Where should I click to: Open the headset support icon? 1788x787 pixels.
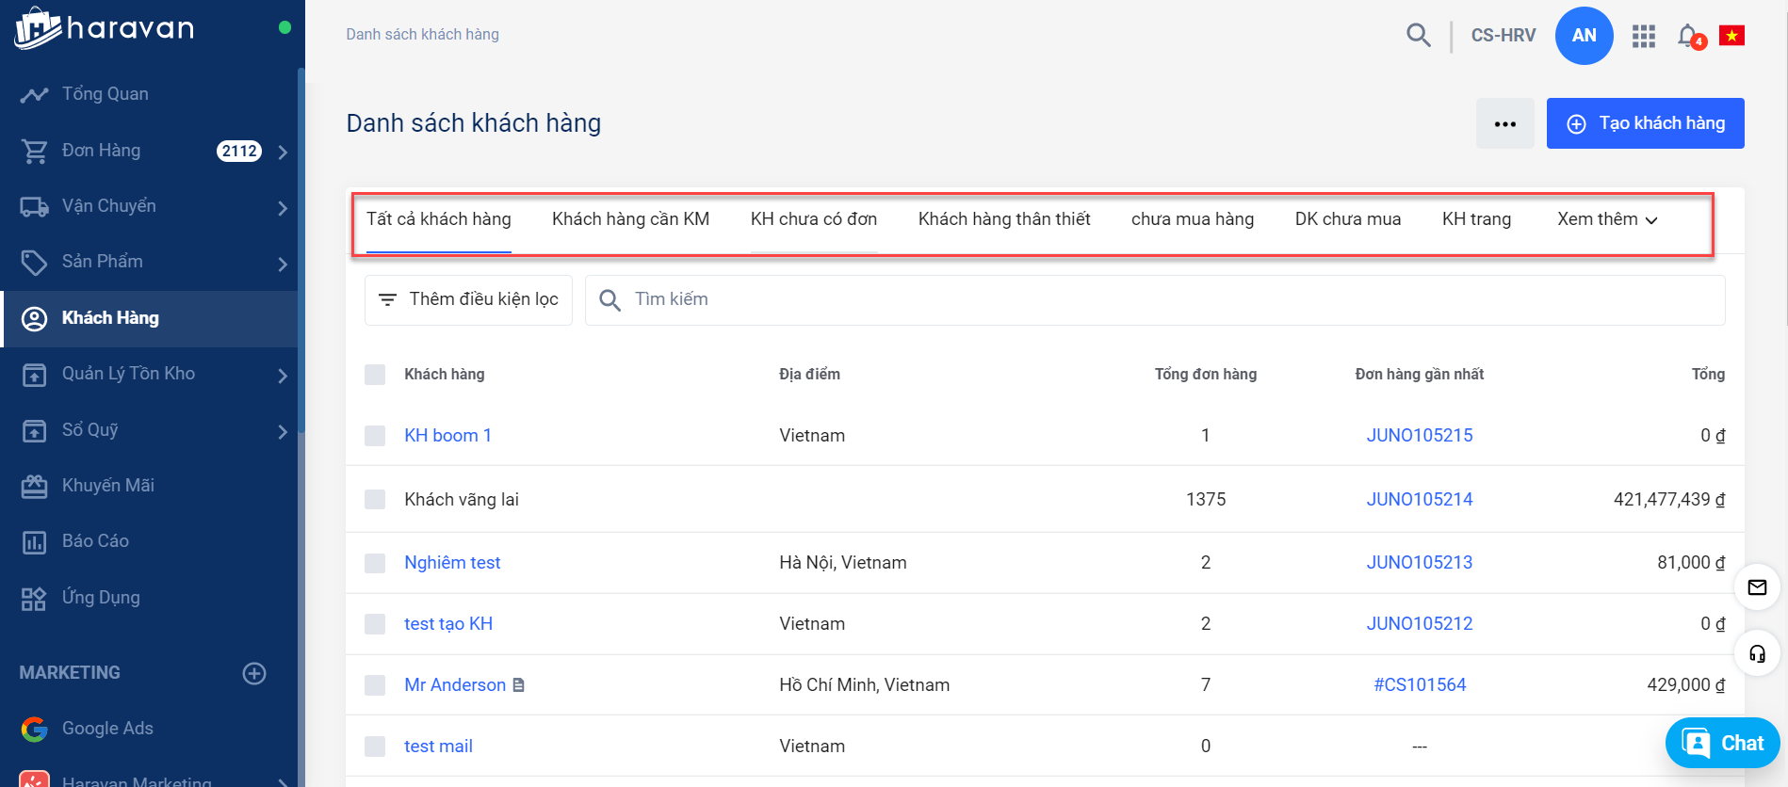1757,653
